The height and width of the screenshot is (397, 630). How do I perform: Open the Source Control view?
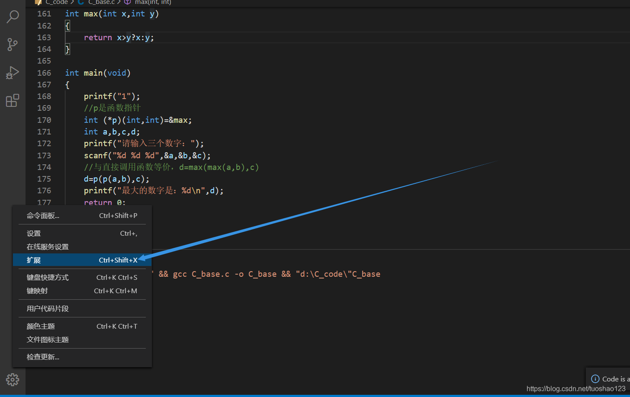[13, 45]
